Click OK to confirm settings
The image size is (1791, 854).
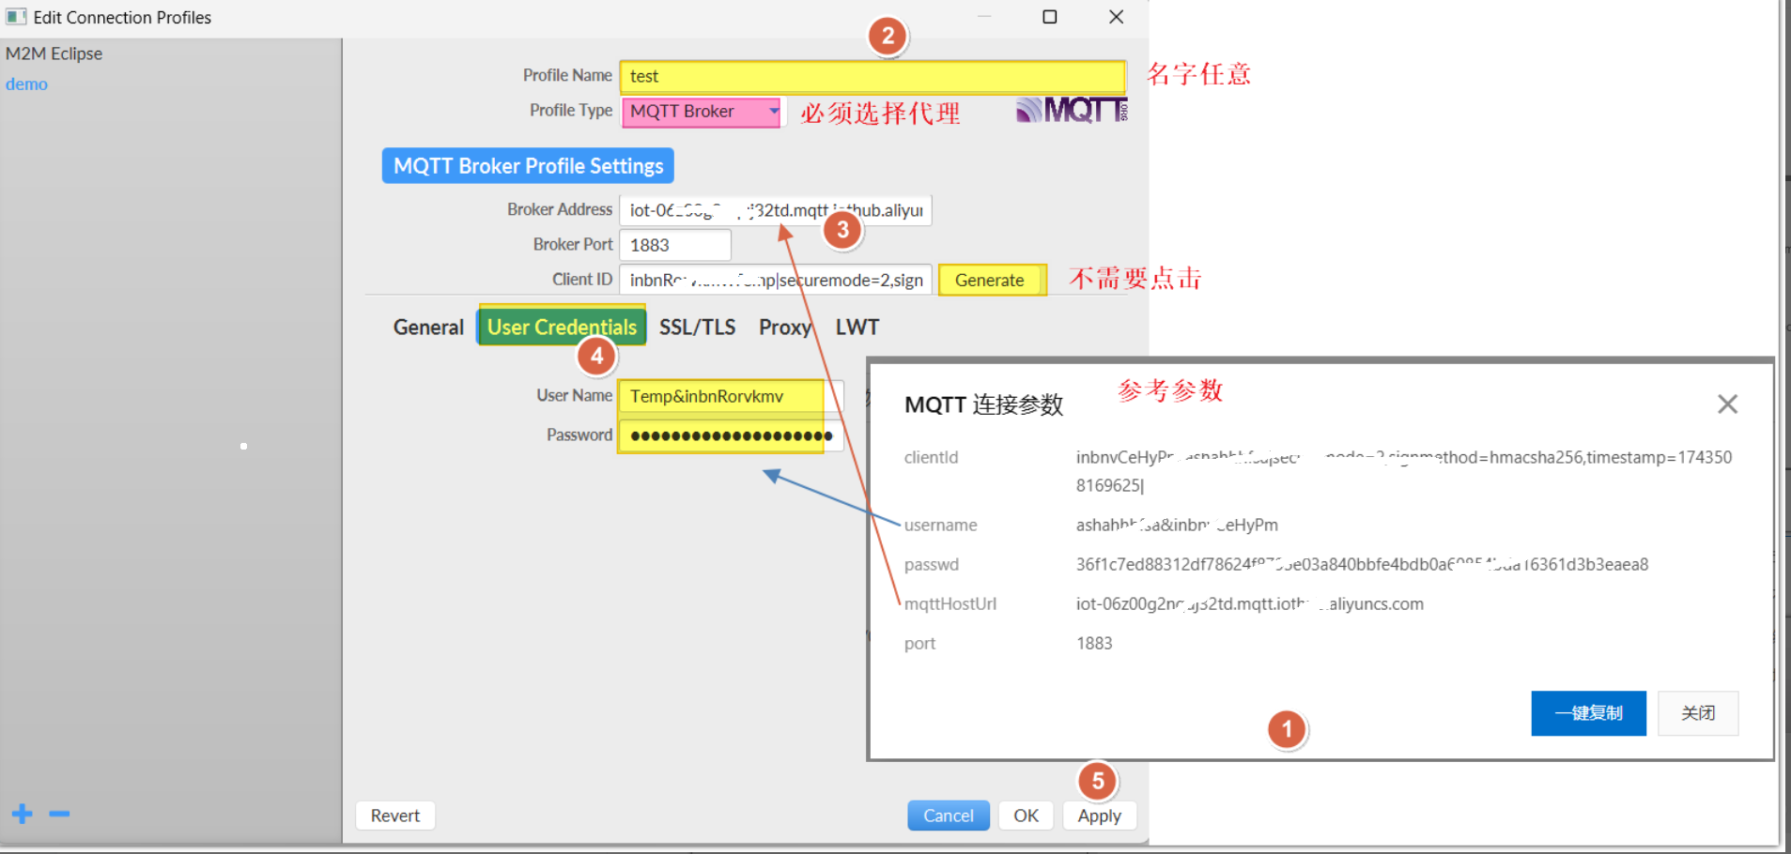tap(1025, 815)
